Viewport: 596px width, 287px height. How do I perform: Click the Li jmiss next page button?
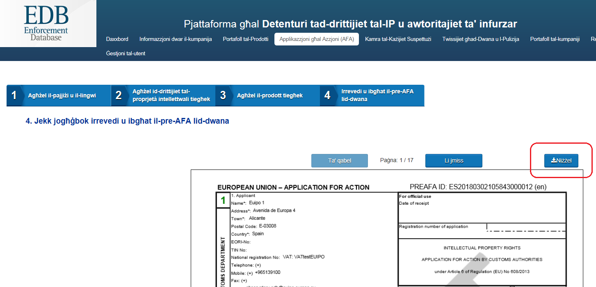pyautogui.click(x=454, y=160)
